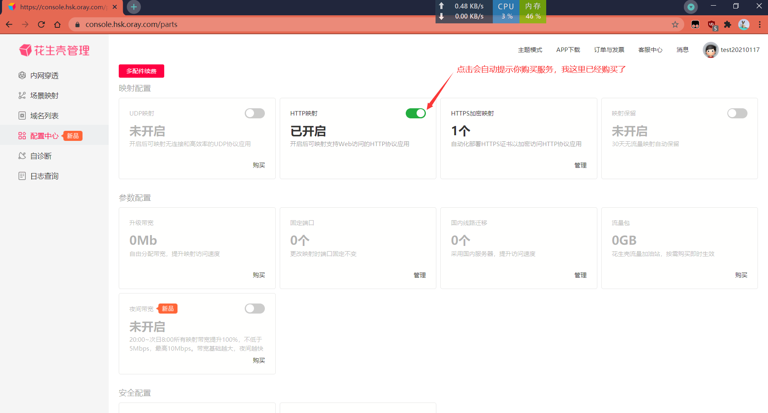
Task: Click the 多配件续费 button
Action: (141, 71)
